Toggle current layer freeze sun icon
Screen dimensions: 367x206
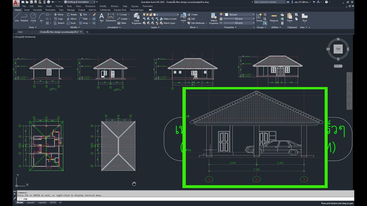(147, 15)
